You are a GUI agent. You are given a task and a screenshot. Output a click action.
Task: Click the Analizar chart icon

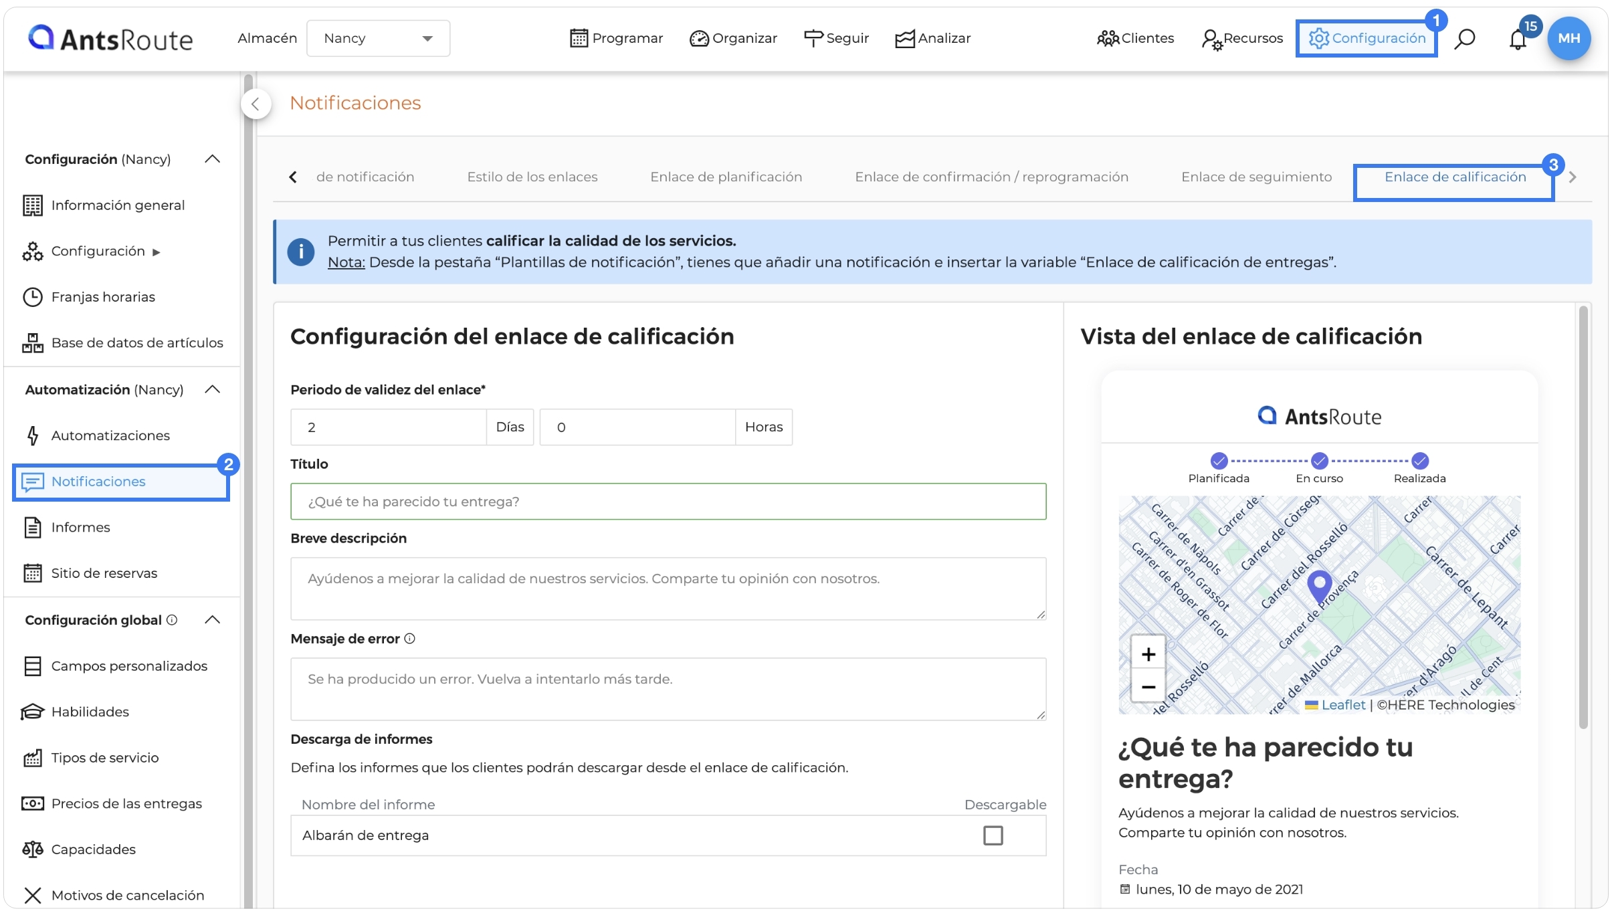click(x=905, y=39)
